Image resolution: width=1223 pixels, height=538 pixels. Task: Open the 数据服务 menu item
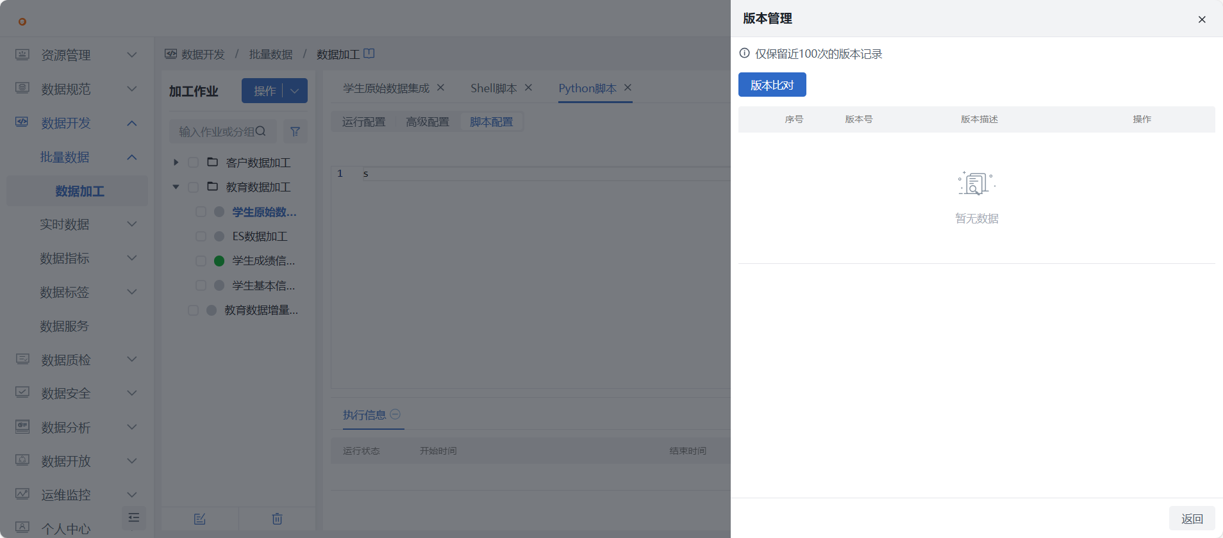click(65, 326)
